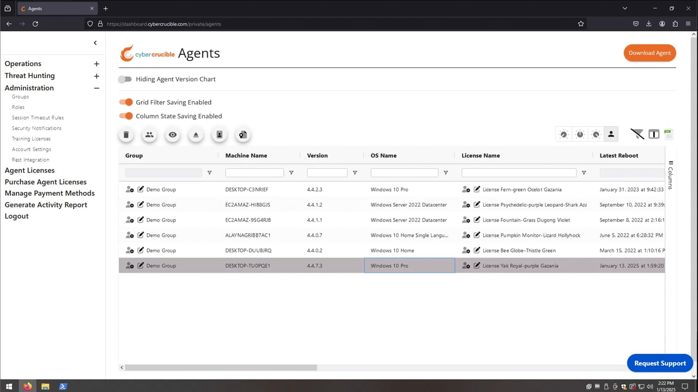Screen dimensions: 698x392
Task: Click Generate Activity Report link
Action: tap(46, 205)
